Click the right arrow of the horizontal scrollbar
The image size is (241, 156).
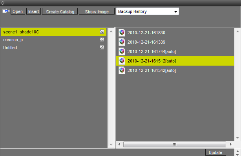[230, 144]
